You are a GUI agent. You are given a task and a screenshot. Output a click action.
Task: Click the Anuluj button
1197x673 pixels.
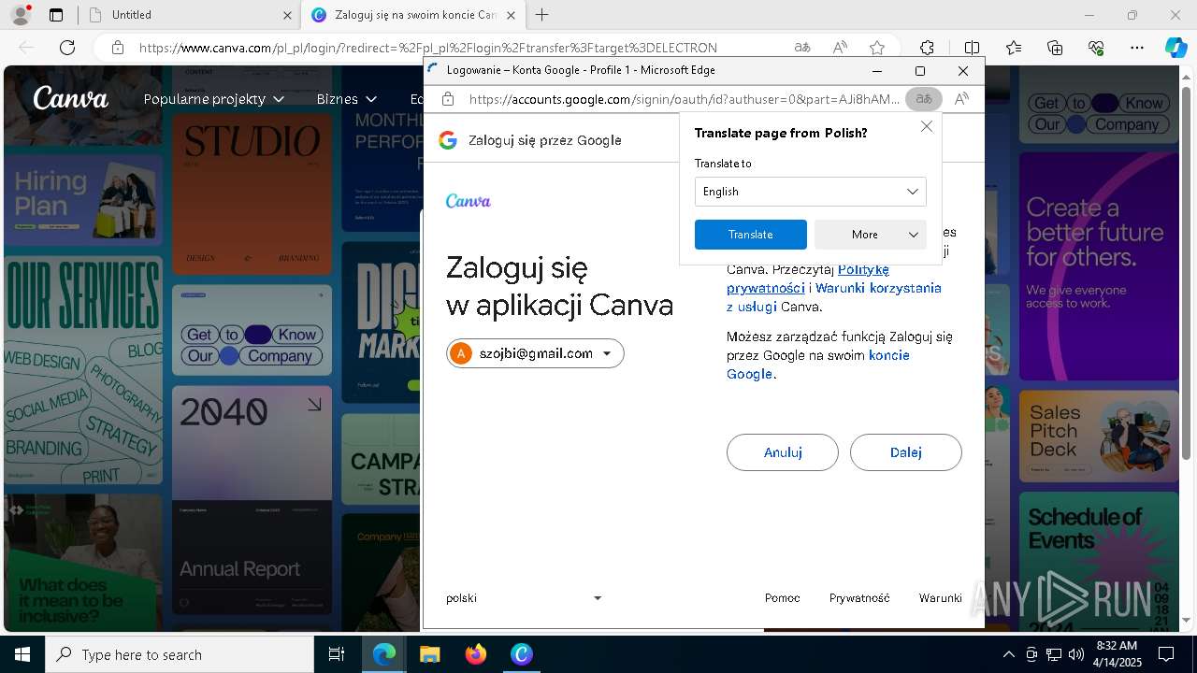[x=783, y=452]
